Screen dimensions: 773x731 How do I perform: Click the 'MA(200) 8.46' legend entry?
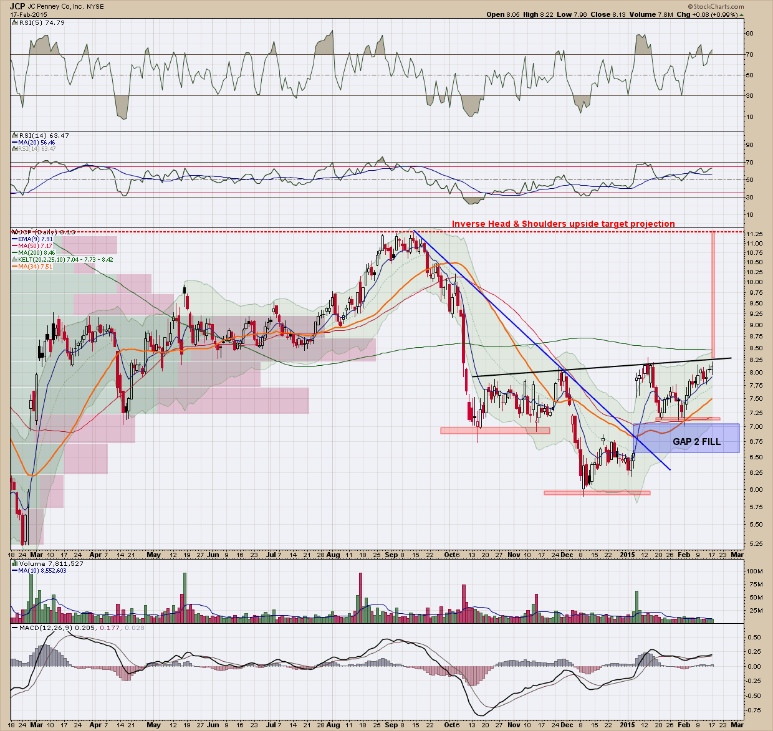[x=38, y=252]
